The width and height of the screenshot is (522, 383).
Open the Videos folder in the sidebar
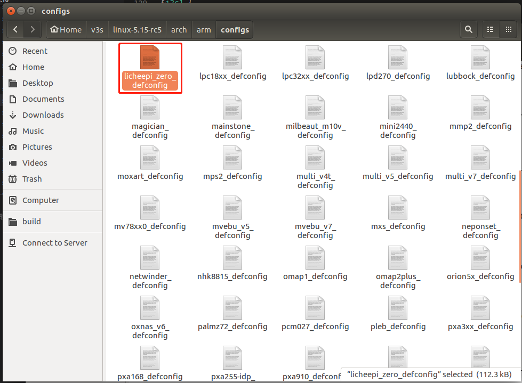pos(34,162)
